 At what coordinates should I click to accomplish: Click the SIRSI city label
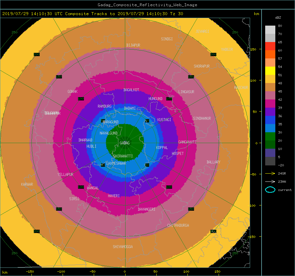point(74,199)
